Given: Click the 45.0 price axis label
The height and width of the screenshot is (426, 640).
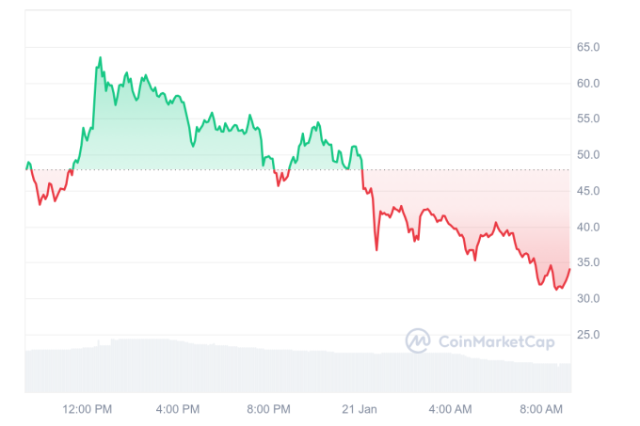Looking at the screenshot, I should click(588, 191).
